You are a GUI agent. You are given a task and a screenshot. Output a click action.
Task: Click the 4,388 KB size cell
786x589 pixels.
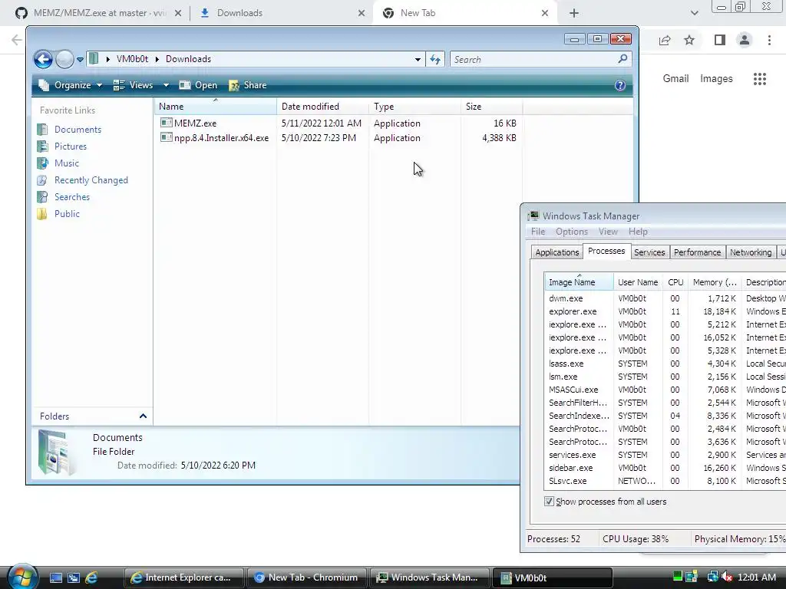click(x=499, y=138)
